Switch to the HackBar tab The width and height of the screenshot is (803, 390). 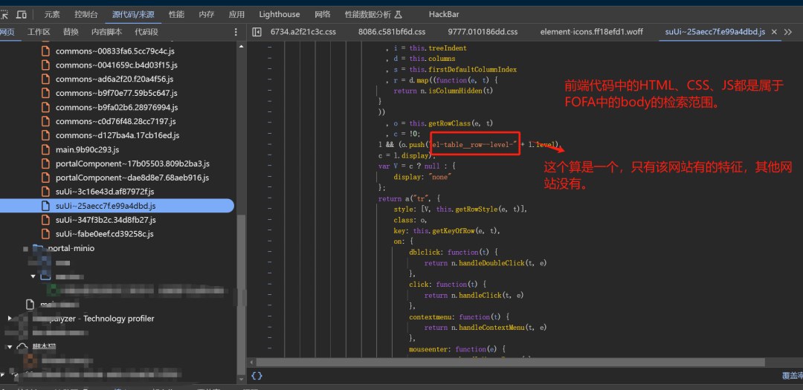coord(445,15)
